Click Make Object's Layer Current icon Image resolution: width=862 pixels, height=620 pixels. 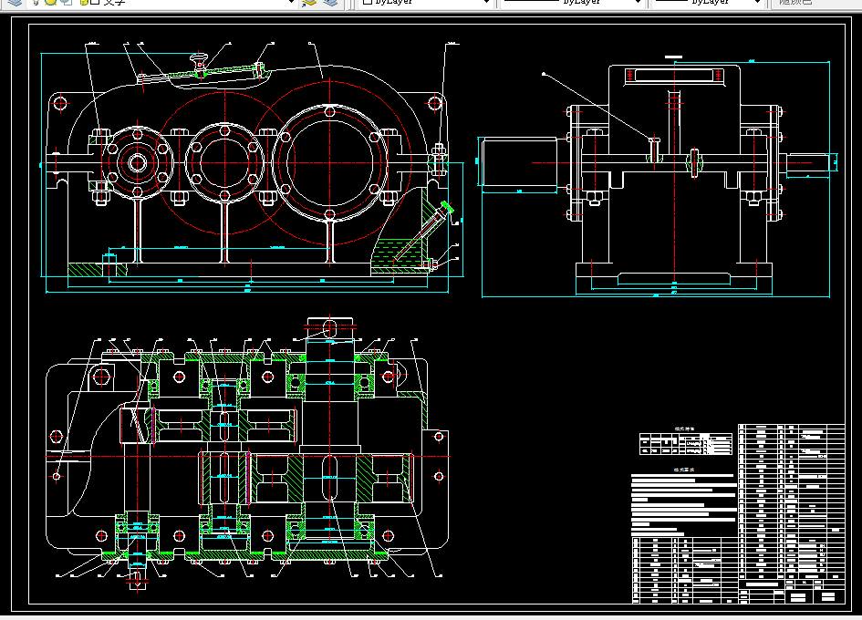pyautogui.click(x=309, y=2)
